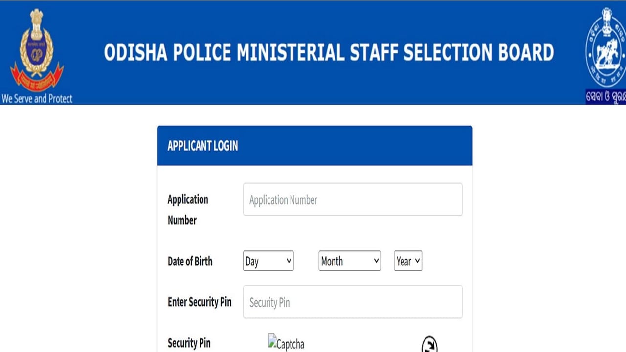Click the Date of Birth label
626x352 pixels.
[x=190, y=261]
